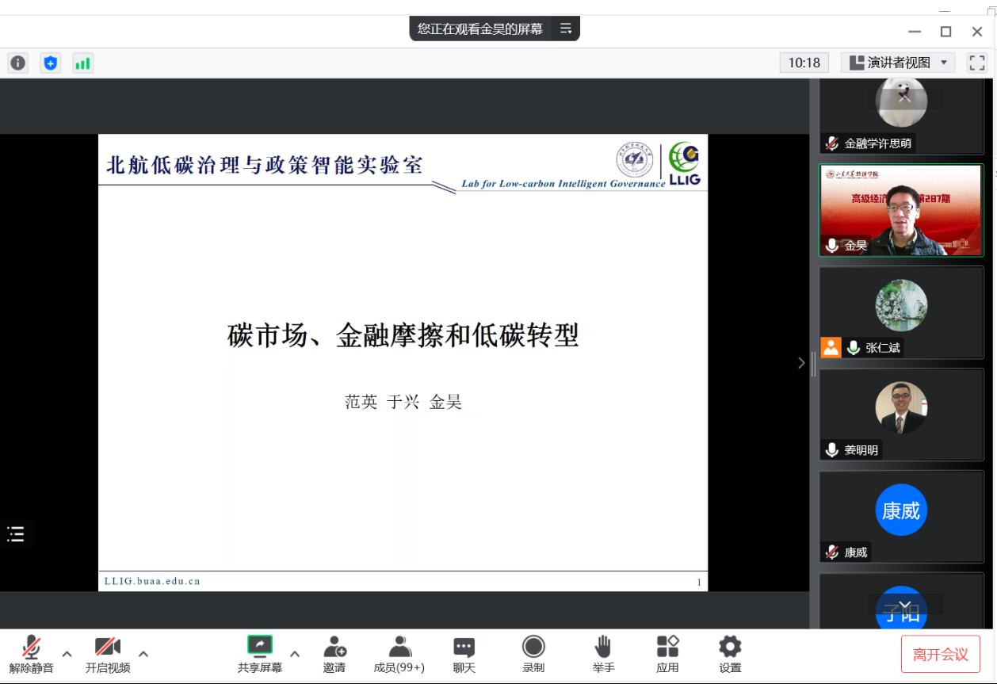Open the screen-viewing options menu at top
This screenshot has width=997, height=684.
pos(566,29)
